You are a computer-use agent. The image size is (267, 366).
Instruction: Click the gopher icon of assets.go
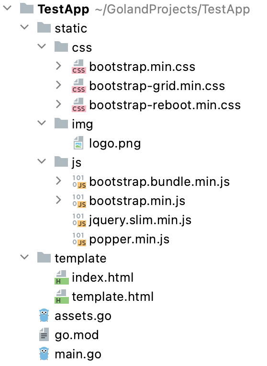[x=44, y=315]
